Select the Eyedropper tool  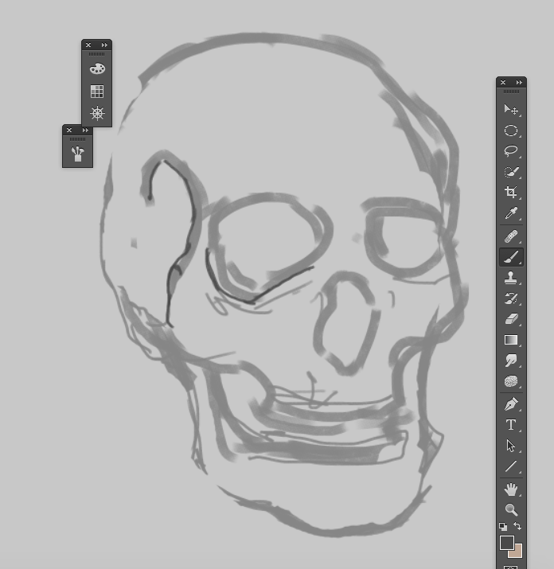511,213
